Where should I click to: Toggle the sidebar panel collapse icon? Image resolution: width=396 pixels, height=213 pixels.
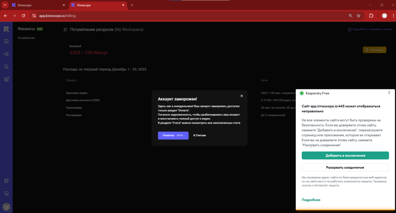(x=65, y=30)
